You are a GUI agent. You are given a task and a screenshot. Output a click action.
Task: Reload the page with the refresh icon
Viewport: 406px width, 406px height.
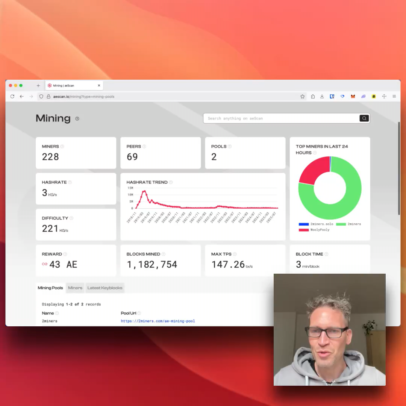12,96
